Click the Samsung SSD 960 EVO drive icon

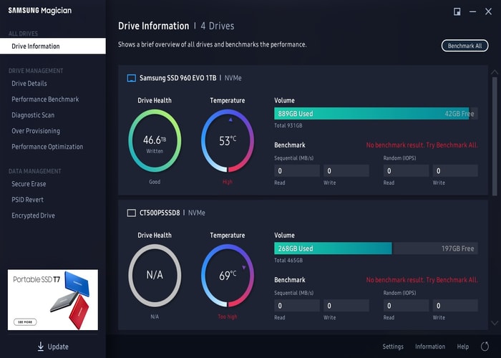[131, 78]
